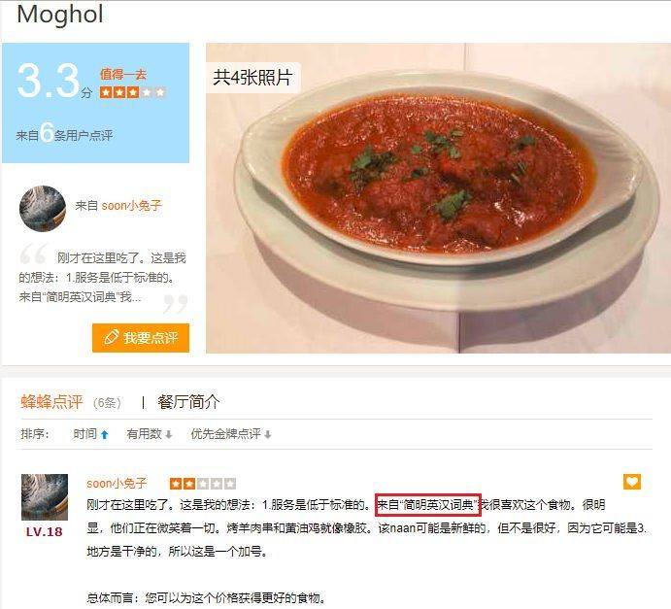This screenshot has width=671, height=609.
Task: Click the pencil icon in 我要点评 button
Action: [112, 338]
